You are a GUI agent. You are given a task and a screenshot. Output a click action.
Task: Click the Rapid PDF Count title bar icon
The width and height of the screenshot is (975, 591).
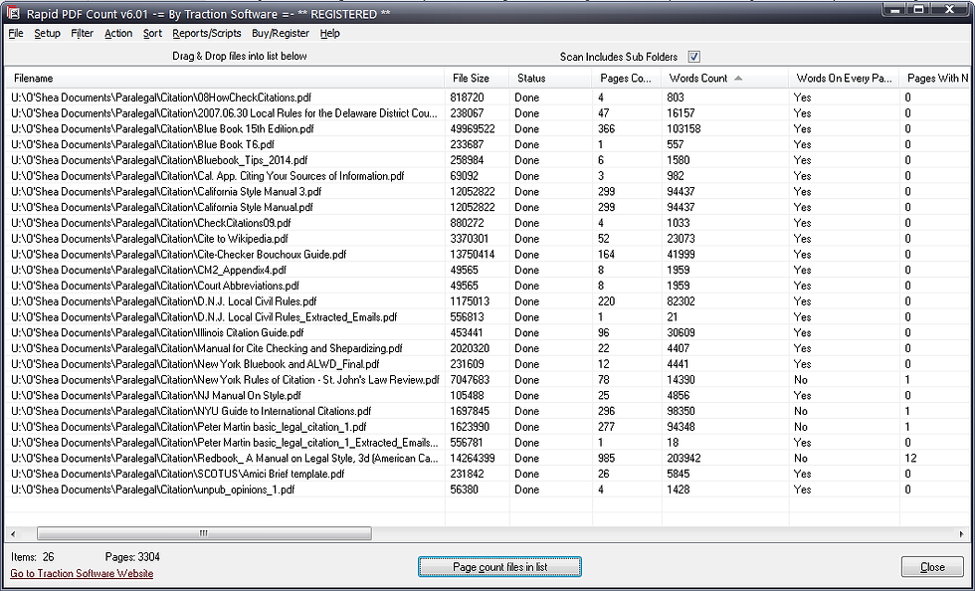tap(13, 13)
